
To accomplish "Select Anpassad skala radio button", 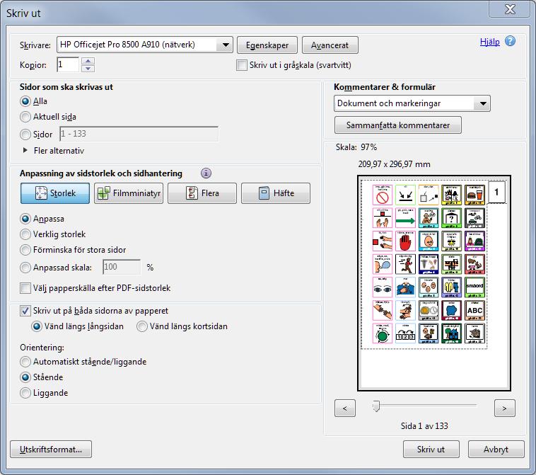I will tap(25, 268).
